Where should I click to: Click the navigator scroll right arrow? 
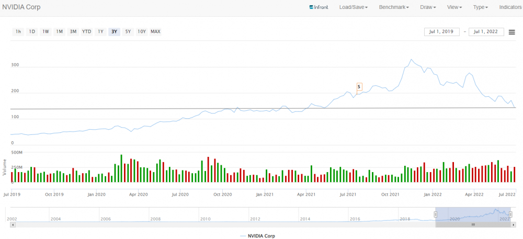pos(514,225)
